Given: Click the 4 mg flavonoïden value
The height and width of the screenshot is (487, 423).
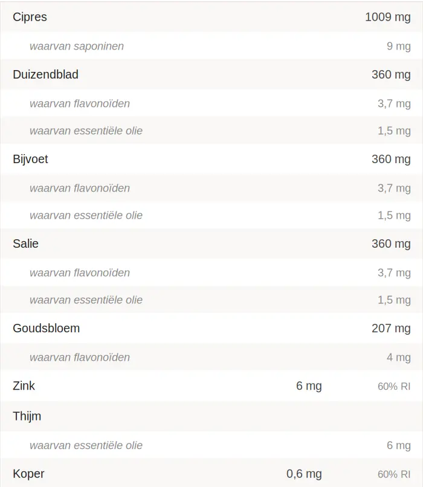Looking at the screenshot, I should click(398, 357).
